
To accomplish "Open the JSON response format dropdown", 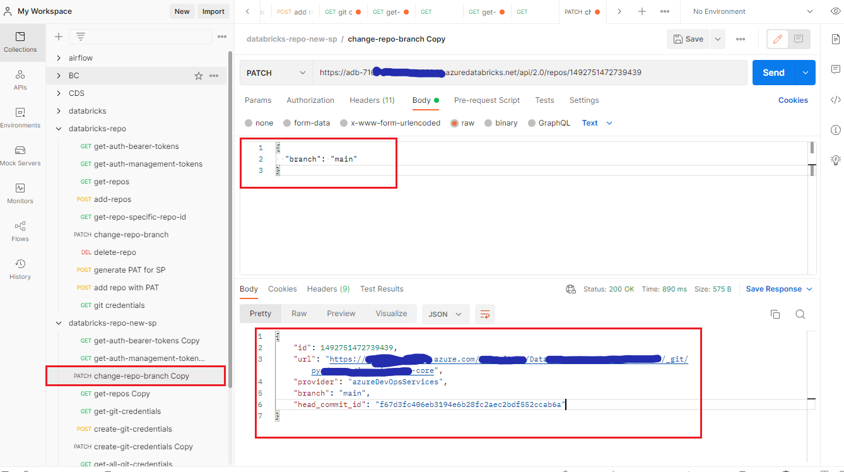I will [x=445, y=314].
